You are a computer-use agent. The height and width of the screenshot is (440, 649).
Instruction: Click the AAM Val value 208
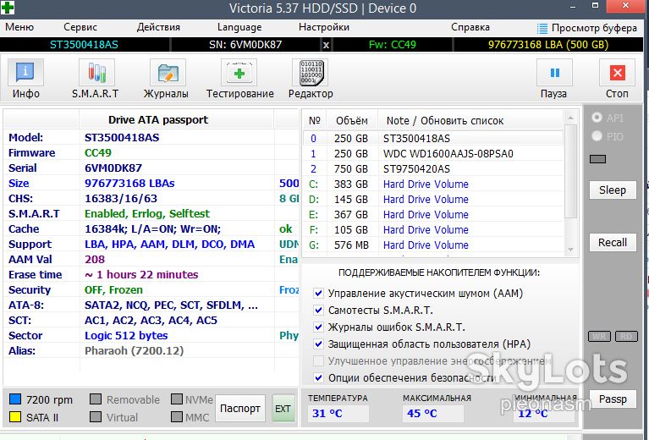(95, 260)
